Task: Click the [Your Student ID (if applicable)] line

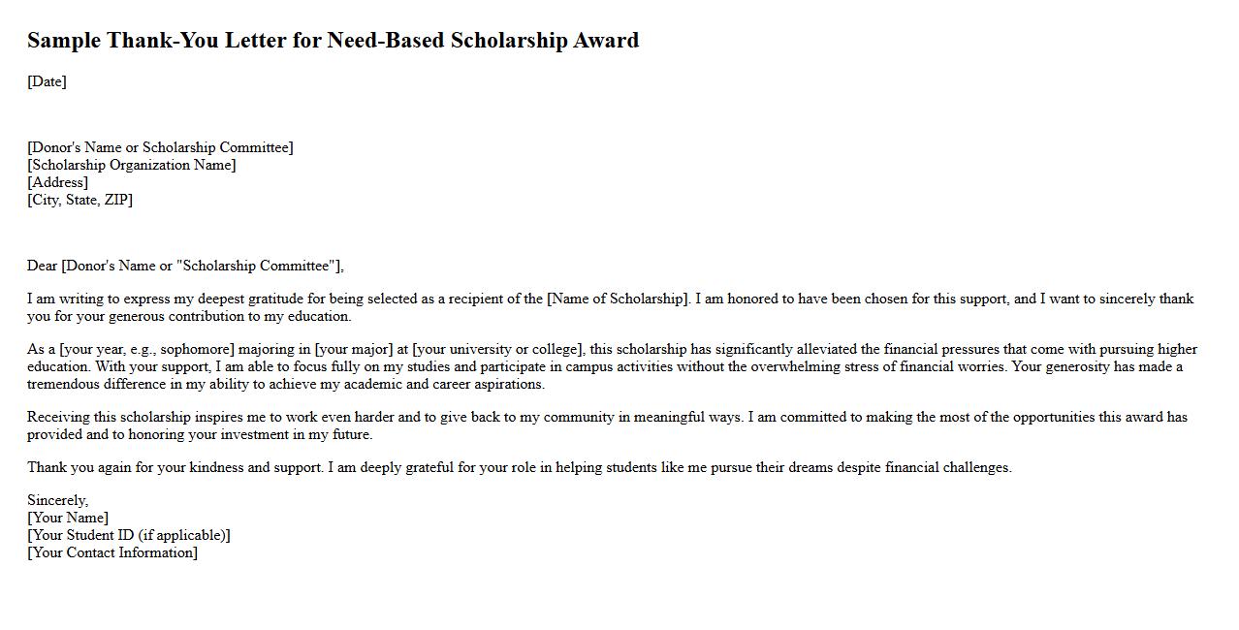Action: [x=129, y=535]
